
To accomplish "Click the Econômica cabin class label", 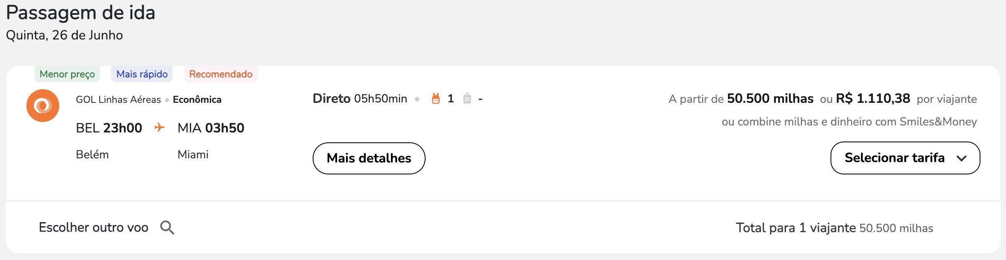I will click(197, 100).
